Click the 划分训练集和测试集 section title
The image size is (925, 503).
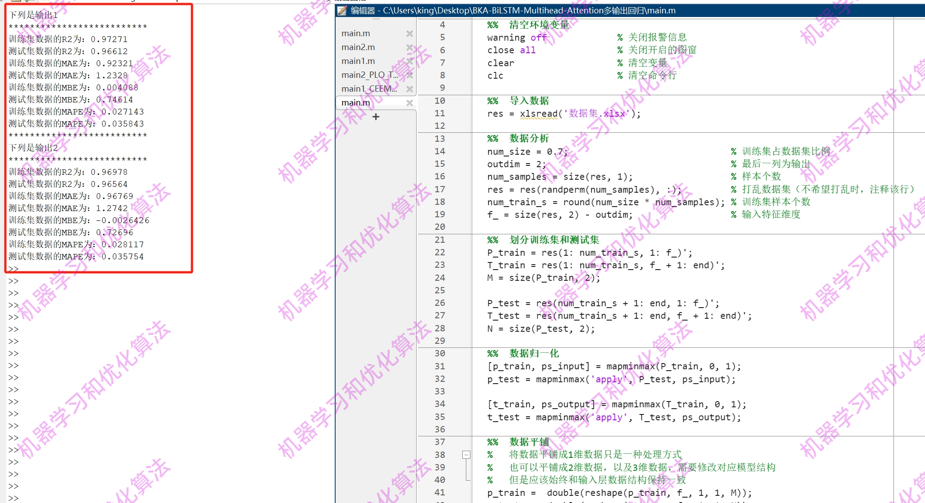click(x=554, y=240)
